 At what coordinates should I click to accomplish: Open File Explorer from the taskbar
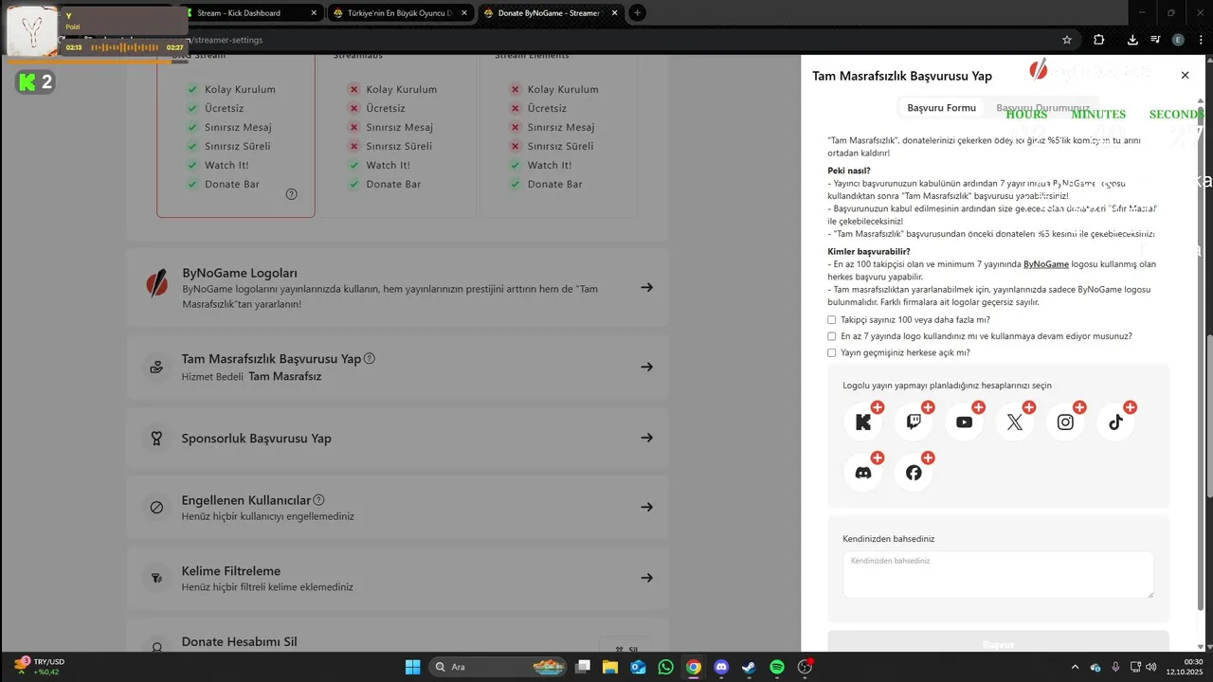tap(610, 667)
